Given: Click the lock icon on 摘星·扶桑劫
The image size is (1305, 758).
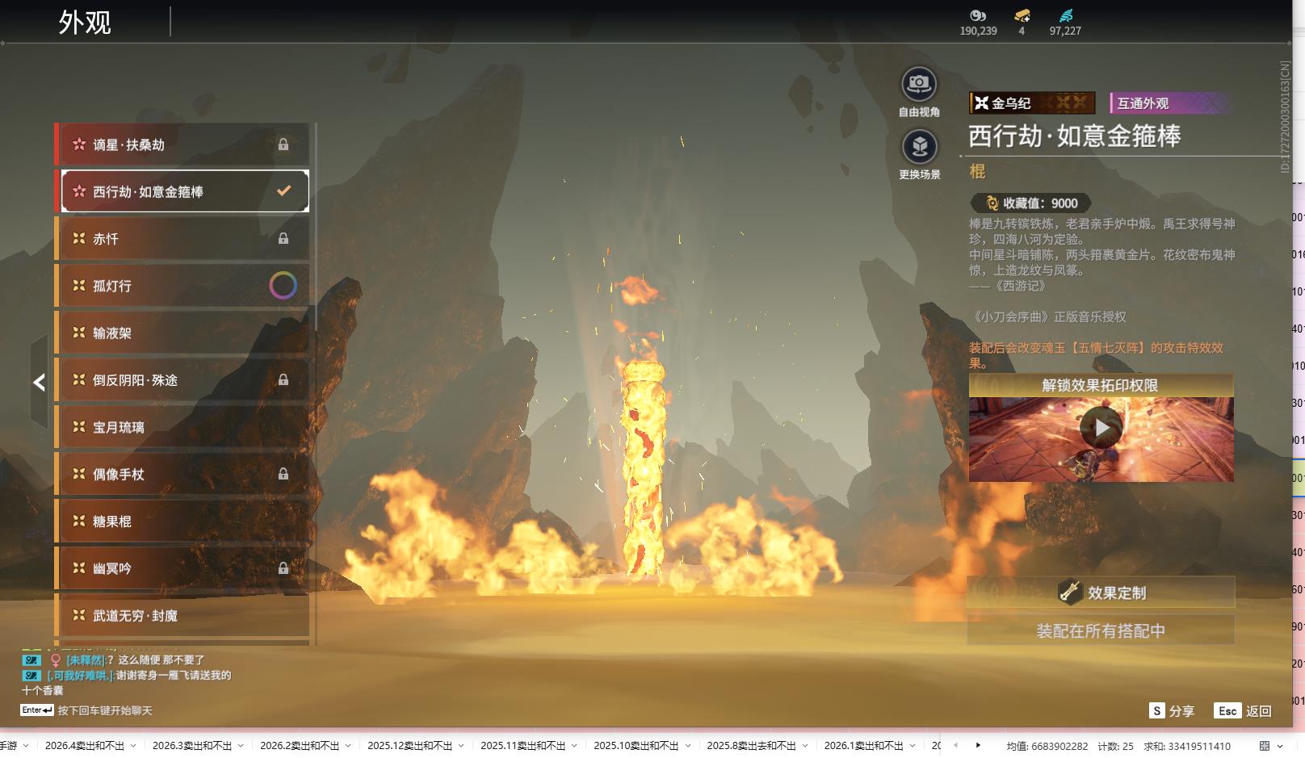Looking at the screenshot, I should pos(283,144).
